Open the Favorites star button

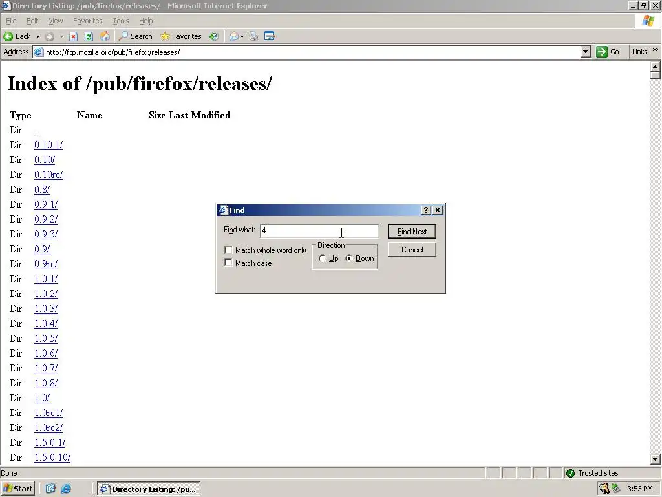pos(181,36)
